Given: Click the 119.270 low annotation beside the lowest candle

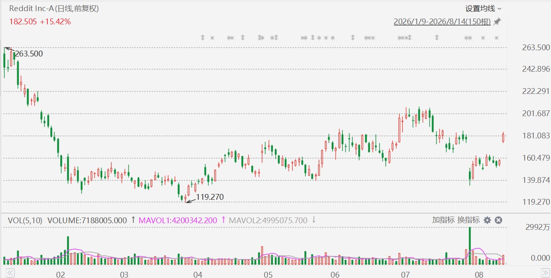Looking at the screenshot, I should (x=210, y=197).
